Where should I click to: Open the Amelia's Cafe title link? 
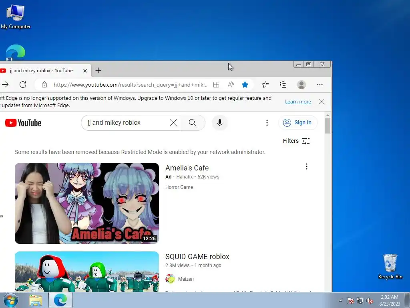(x=187, y=168)
